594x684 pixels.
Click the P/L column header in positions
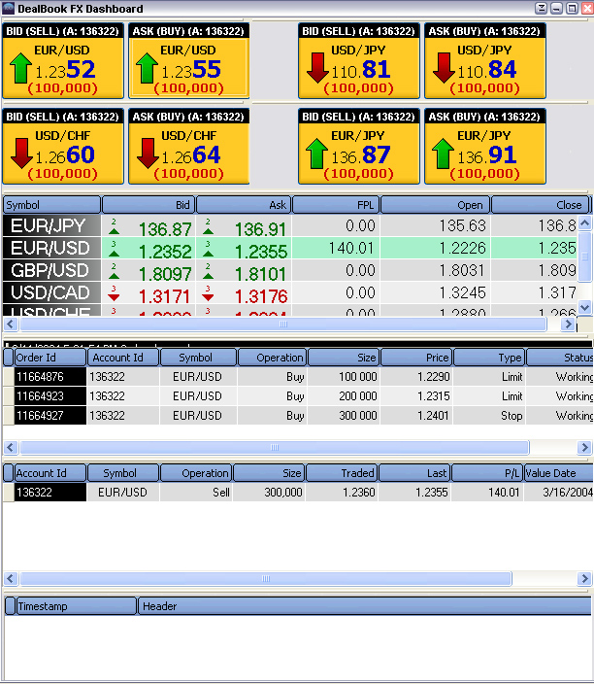tap(485, 473)
